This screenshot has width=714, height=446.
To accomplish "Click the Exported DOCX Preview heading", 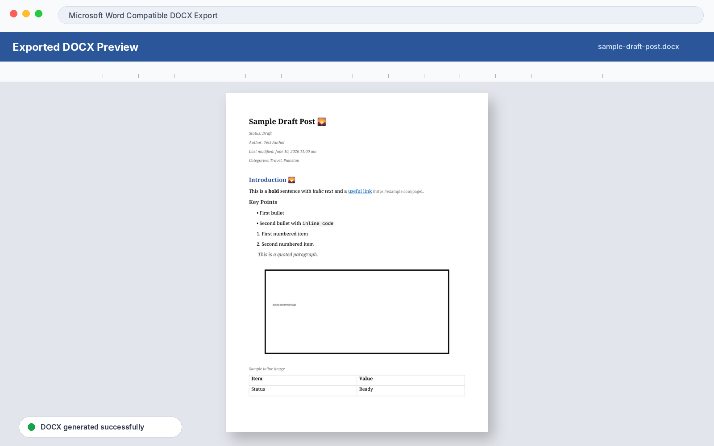I will (75, 47).
